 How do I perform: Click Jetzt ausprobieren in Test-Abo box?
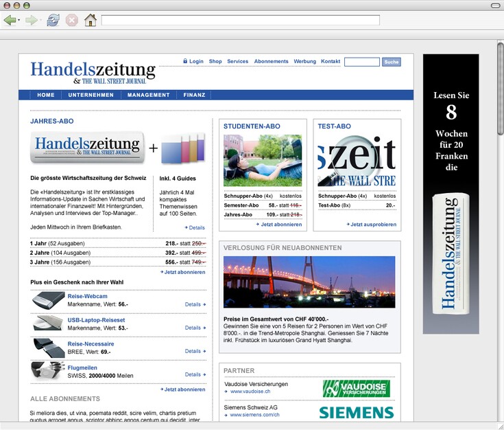click(371, 224)
